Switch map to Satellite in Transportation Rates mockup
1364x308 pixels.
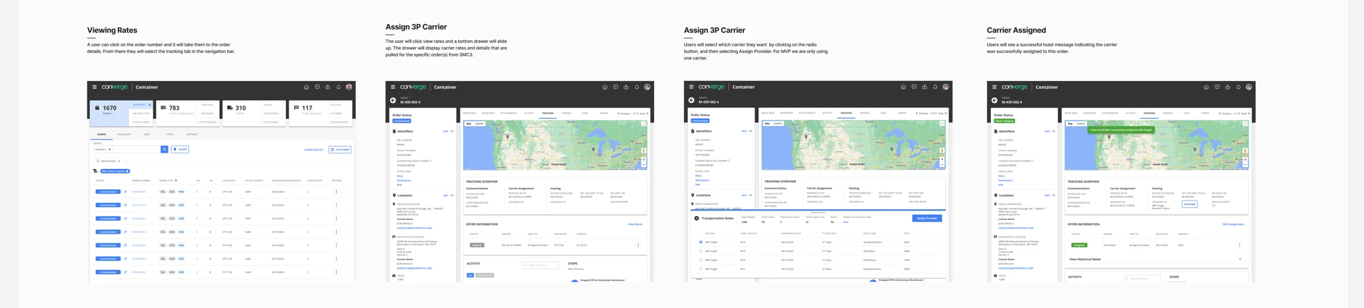(x=778, y=123)
